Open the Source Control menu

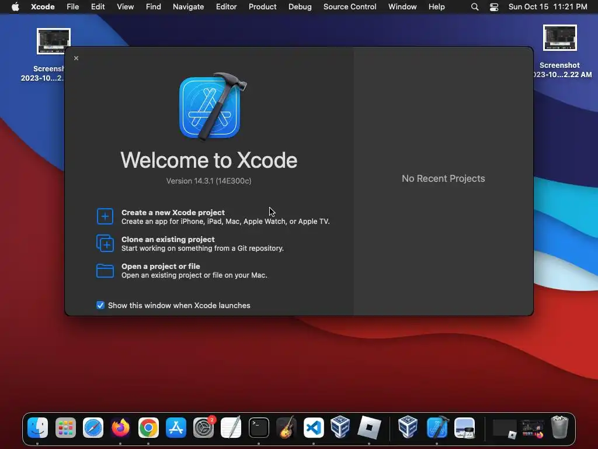pos(350,7)
